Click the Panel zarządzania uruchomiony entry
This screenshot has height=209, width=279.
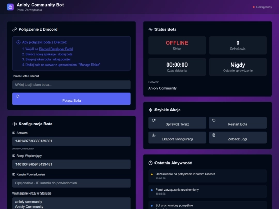point(208,191)
